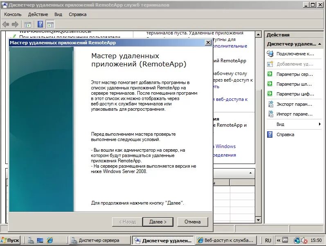
Task: Click the scrollbar down arrow in center pane
Action: pyautogui.click(x=258, y=220)
